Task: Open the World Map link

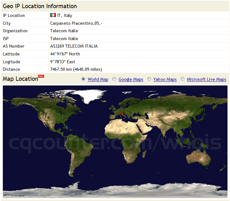Action: 98,79
